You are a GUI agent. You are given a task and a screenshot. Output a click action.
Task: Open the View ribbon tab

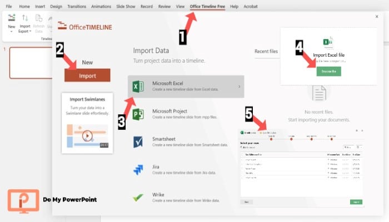point(180,7)
